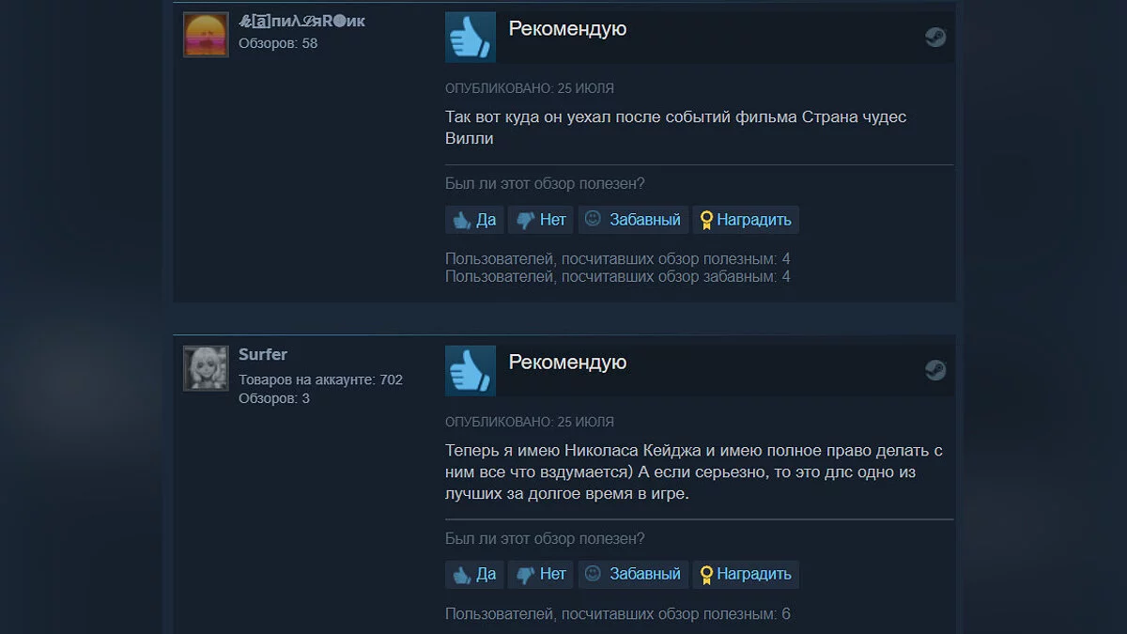1127x634 pixels.
Task: Click Наградить on Surfer's review
Action: coord(746,574)
